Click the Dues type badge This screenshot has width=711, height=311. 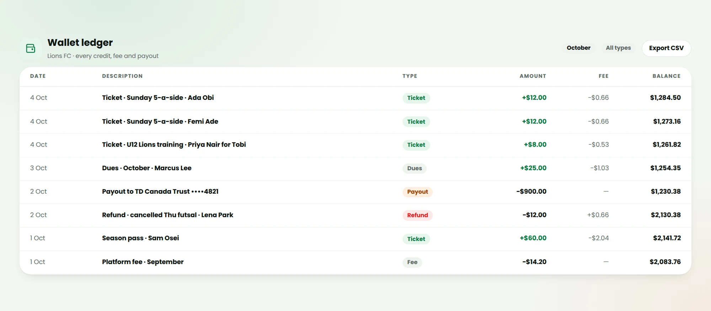click(x=415, y=168)
